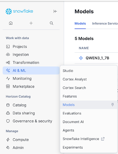Click the NAME column header
Image resolution: width=118 pixels, height=154 pixels.
pos(84,48)
